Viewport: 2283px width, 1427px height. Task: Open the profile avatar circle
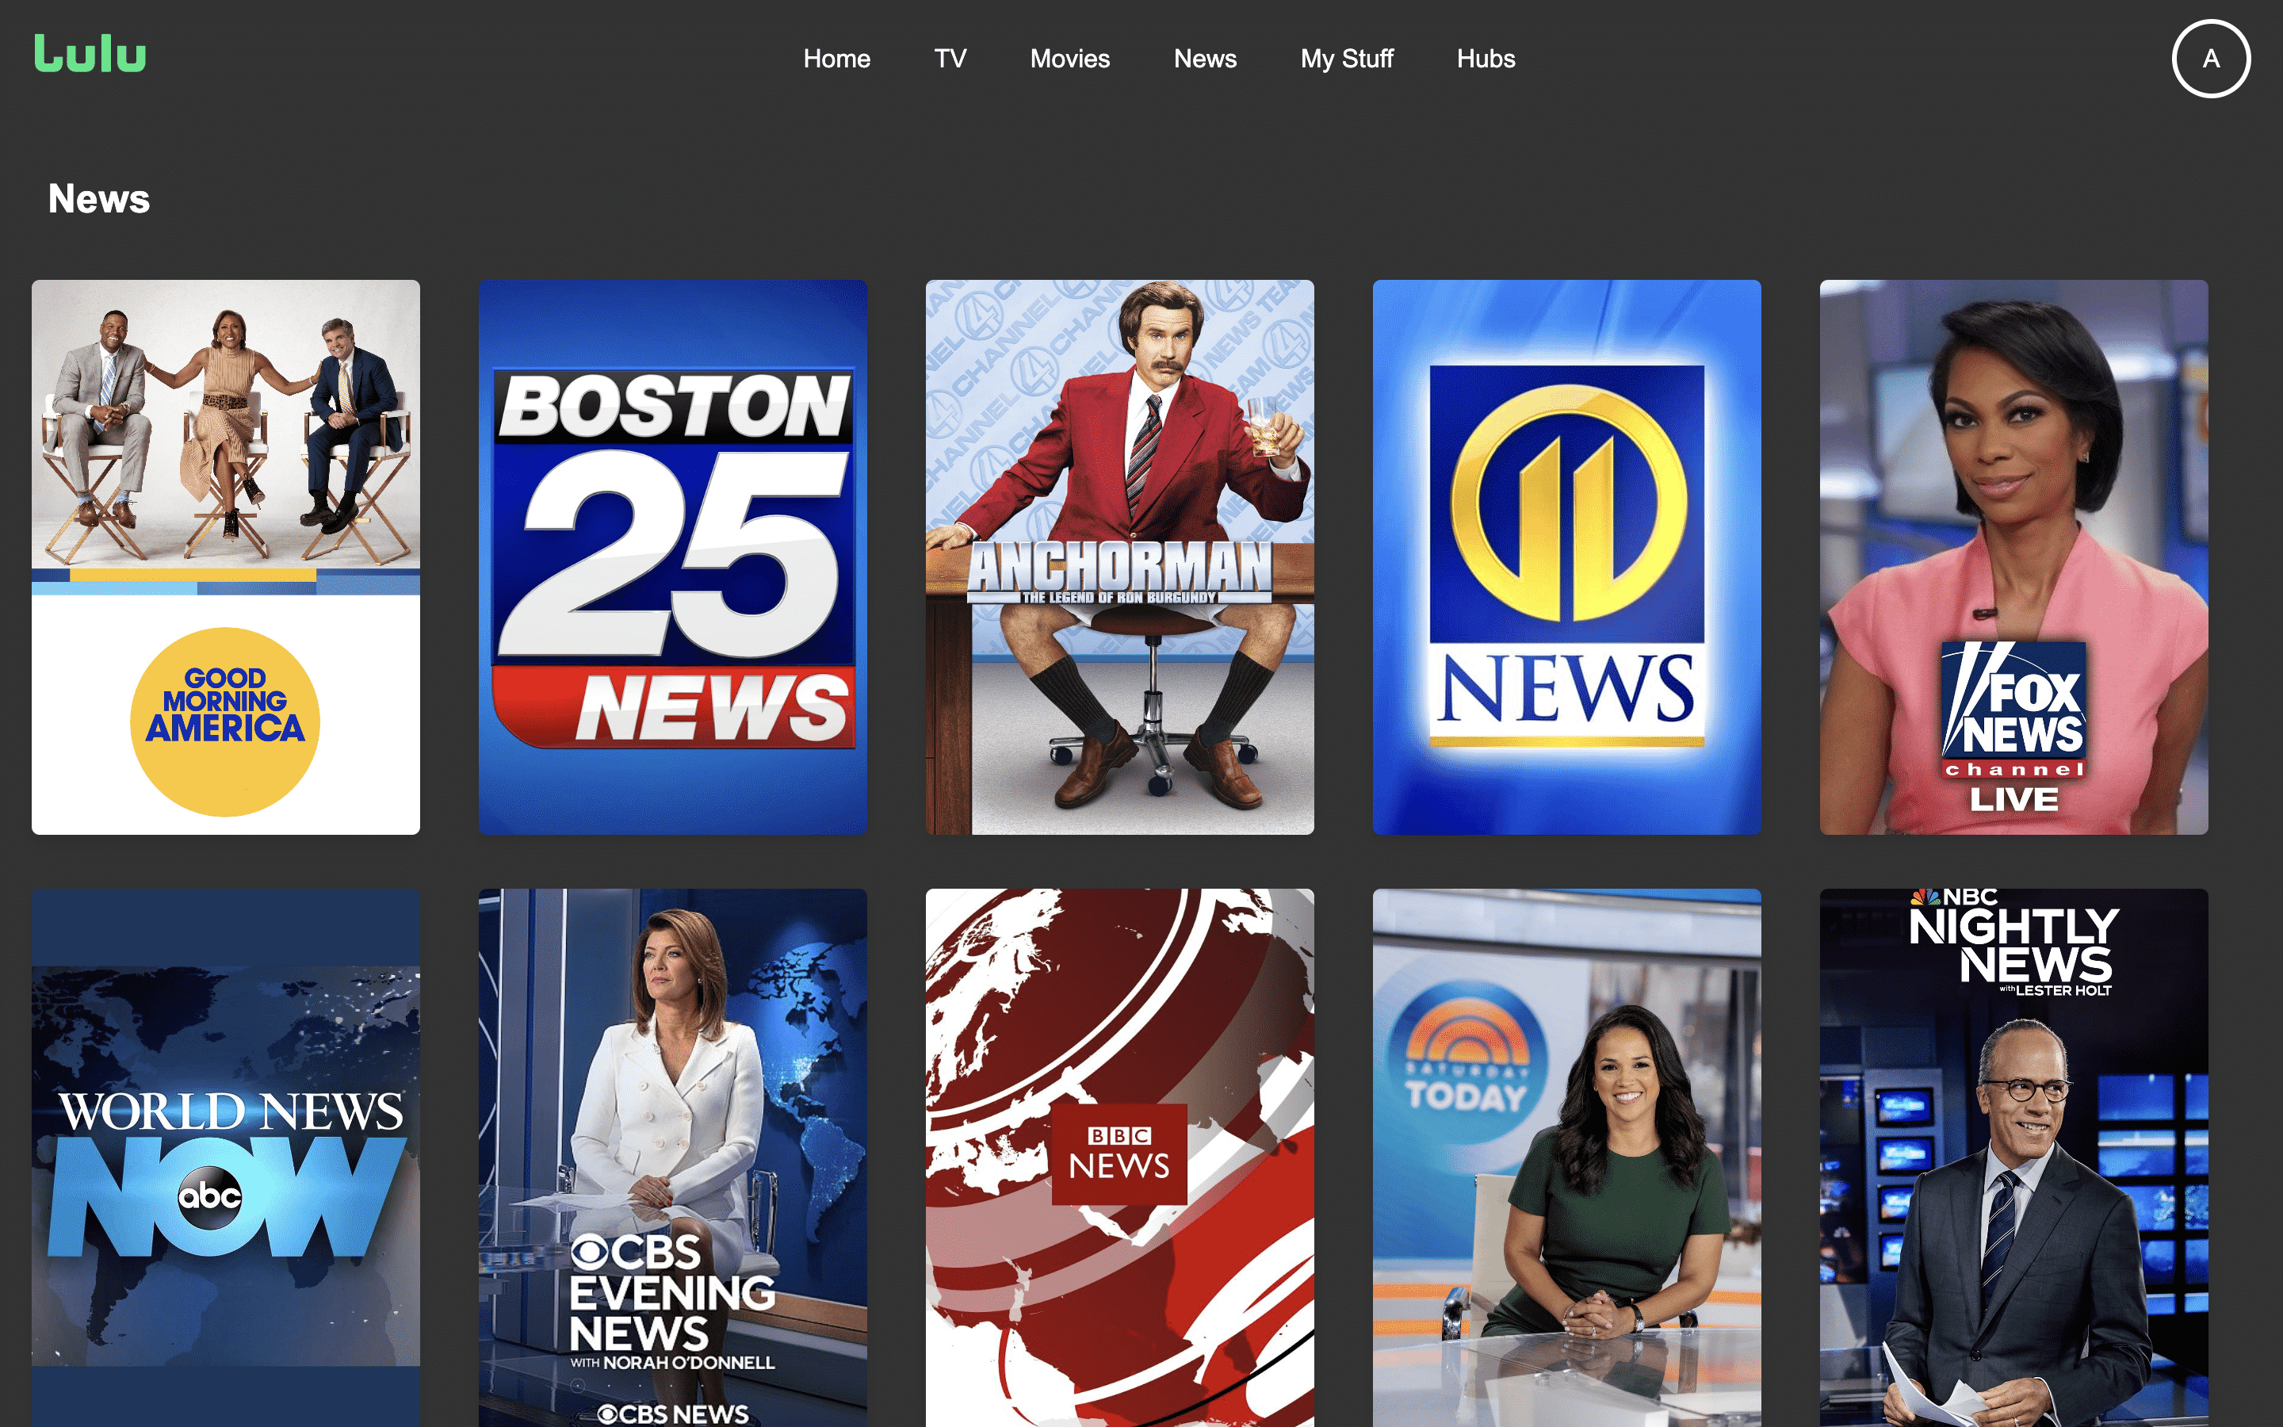click(2209, 59)
